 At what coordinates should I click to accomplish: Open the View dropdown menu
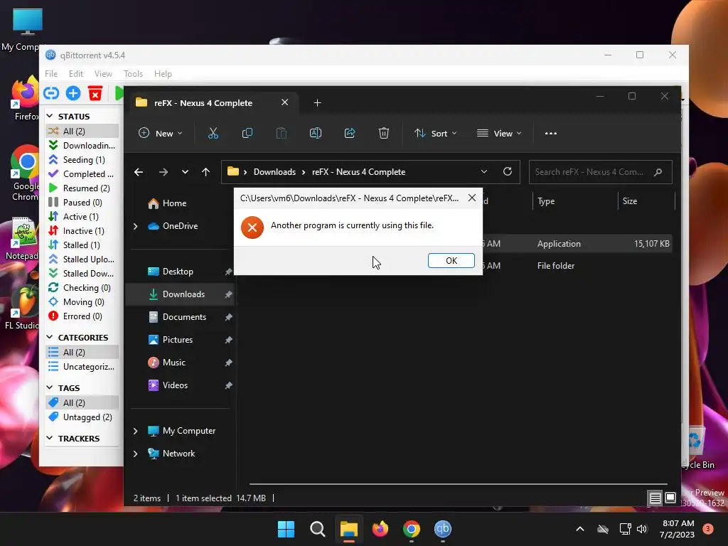point(499,133)
